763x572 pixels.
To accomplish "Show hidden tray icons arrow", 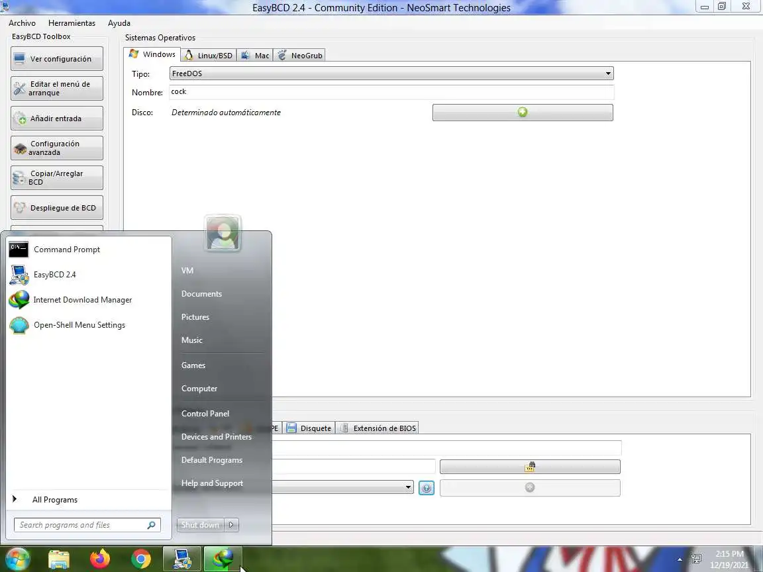I will point(680,560).
